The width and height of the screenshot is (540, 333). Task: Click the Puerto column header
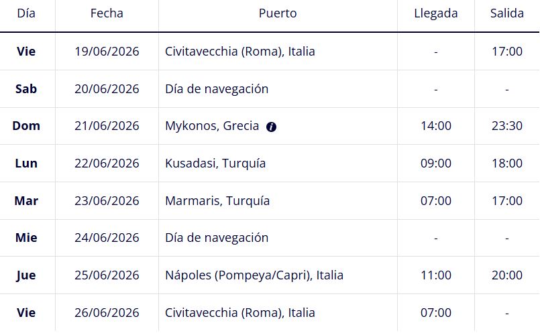277,13
